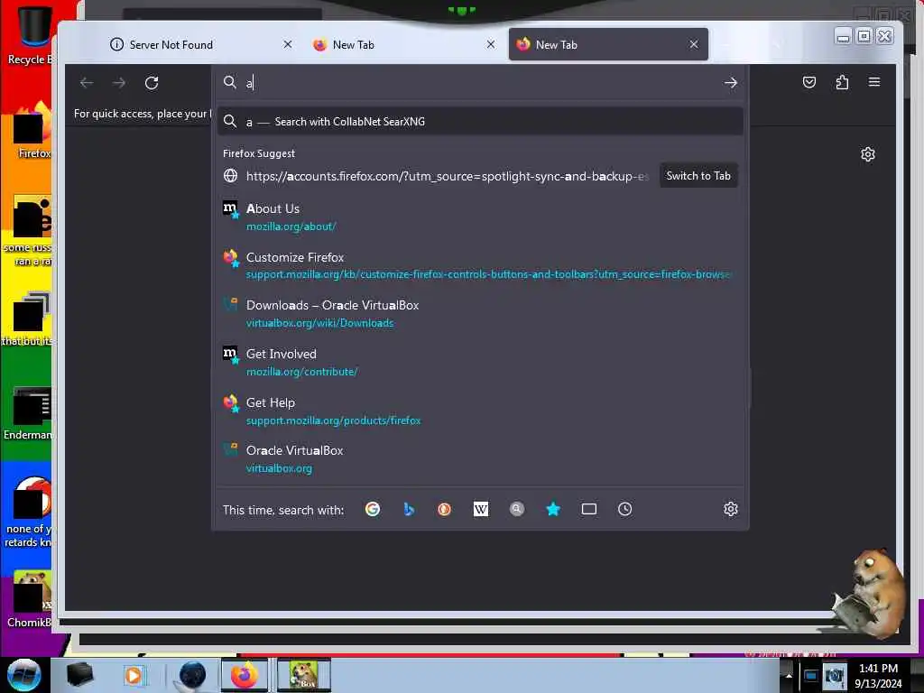Open the Windows Start button
This screenshot has height=693, width=924.
pos(24,675)
